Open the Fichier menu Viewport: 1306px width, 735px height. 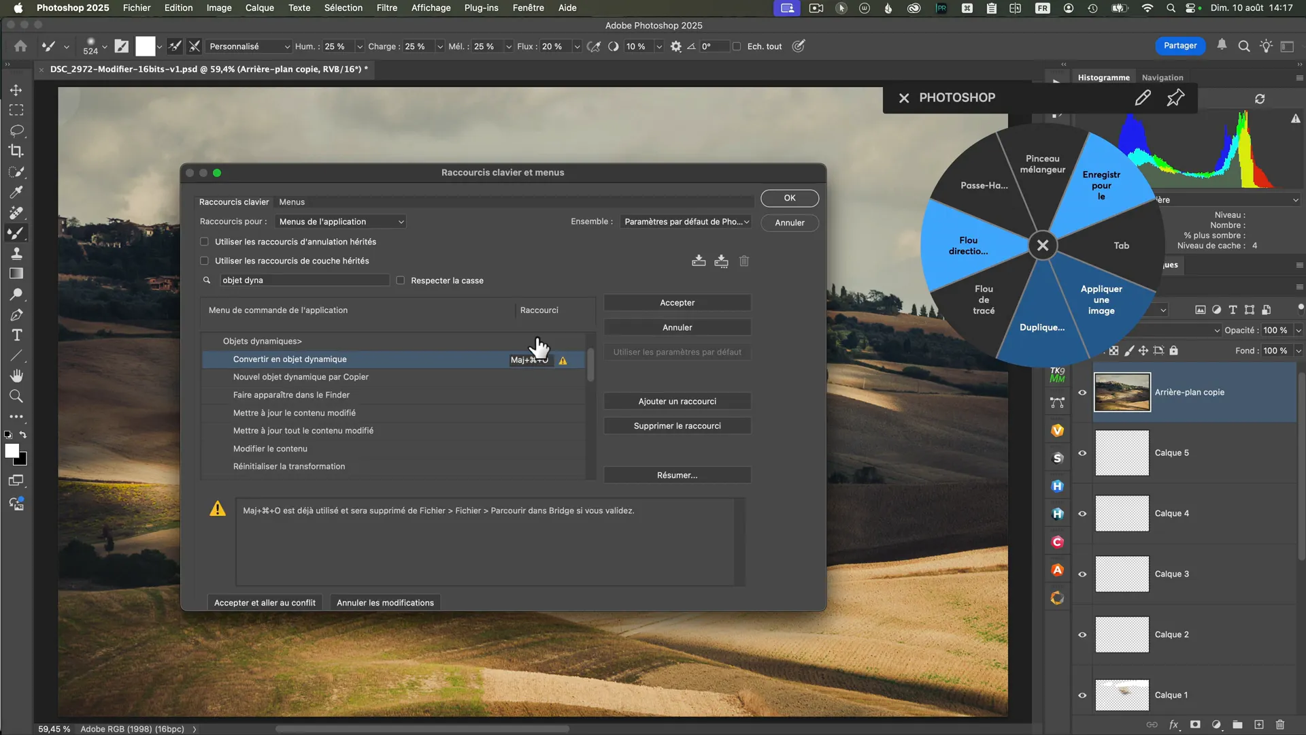pyautogui.click(x=137, y=7)
